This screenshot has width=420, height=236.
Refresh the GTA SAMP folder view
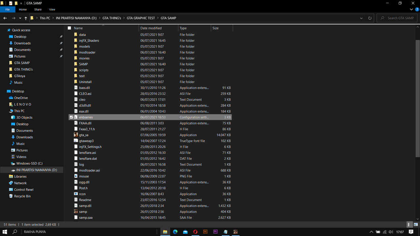[370, 18]
